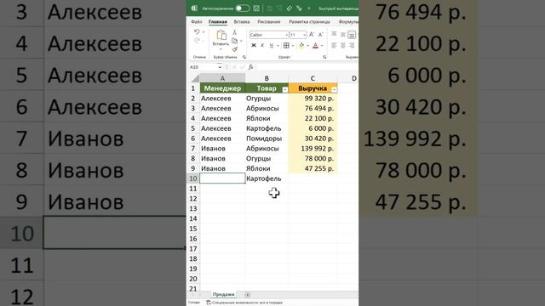Open the Файл menu tab
Image resolution: width=545 pixels, height=306 pixels.
tap(197, 21)
